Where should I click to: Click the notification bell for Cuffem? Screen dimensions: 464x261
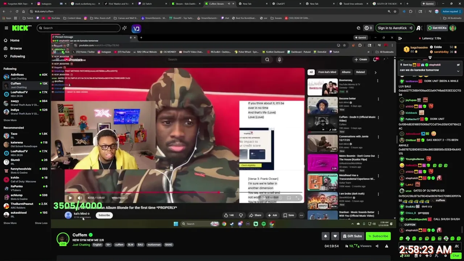[326, 236]
